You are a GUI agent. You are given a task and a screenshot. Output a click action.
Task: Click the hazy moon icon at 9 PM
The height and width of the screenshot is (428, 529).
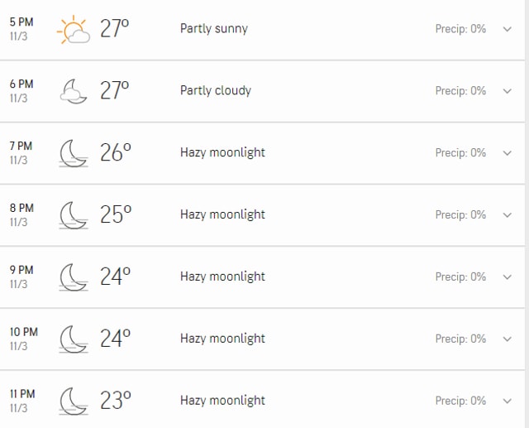(x=74, y=277)
